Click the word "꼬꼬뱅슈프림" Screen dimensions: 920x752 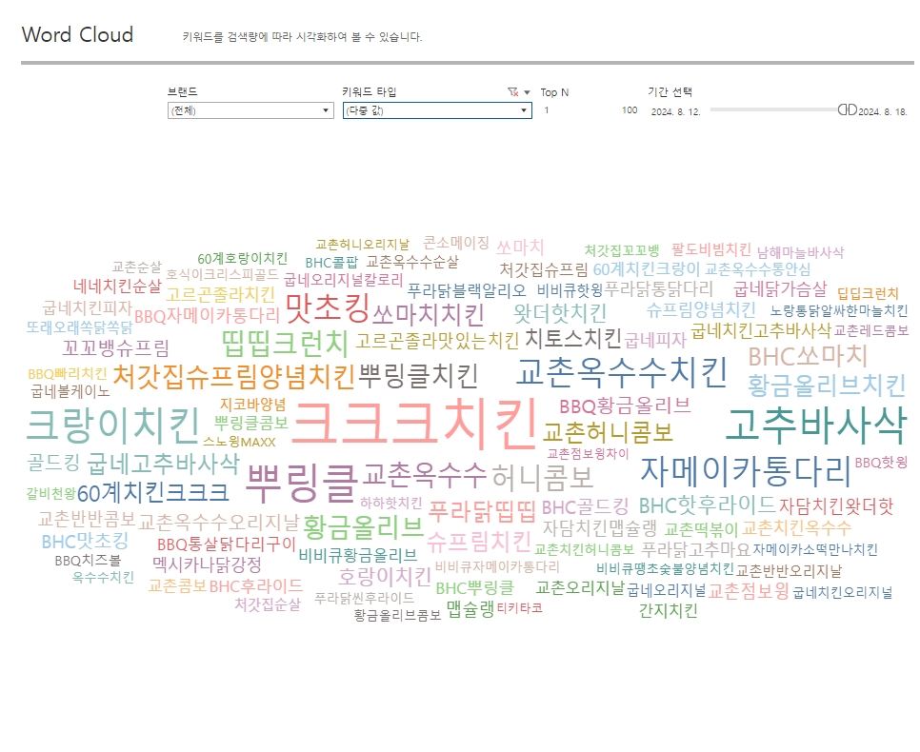tap(116, 347)
